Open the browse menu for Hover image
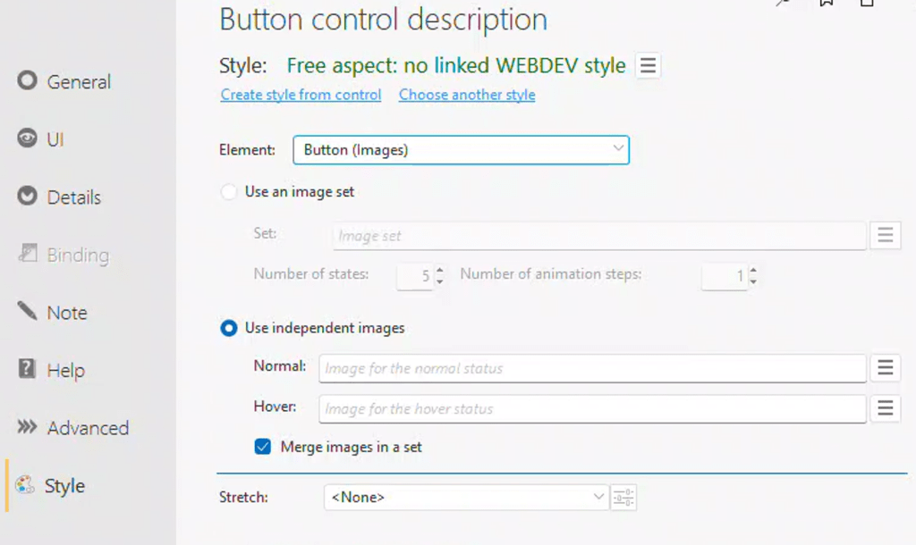The image size is (916, 545). (x=885, y=408)
